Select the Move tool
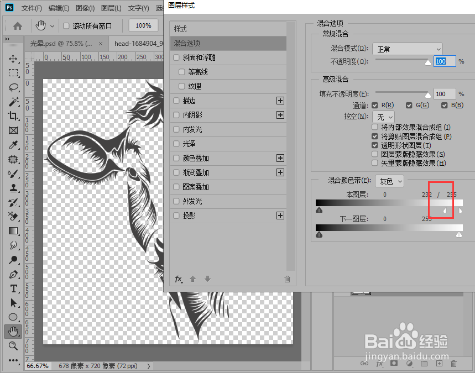The image size is (475, 373). coord(12,59)
